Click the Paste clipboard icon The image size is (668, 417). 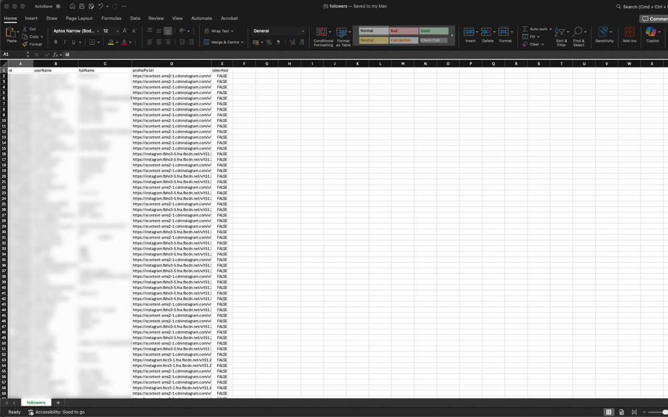coord(11,33)
